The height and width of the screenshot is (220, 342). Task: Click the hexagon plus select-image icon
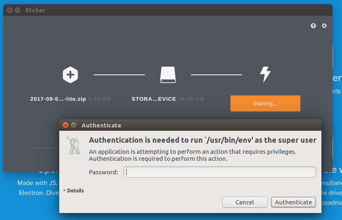[70, 75]
